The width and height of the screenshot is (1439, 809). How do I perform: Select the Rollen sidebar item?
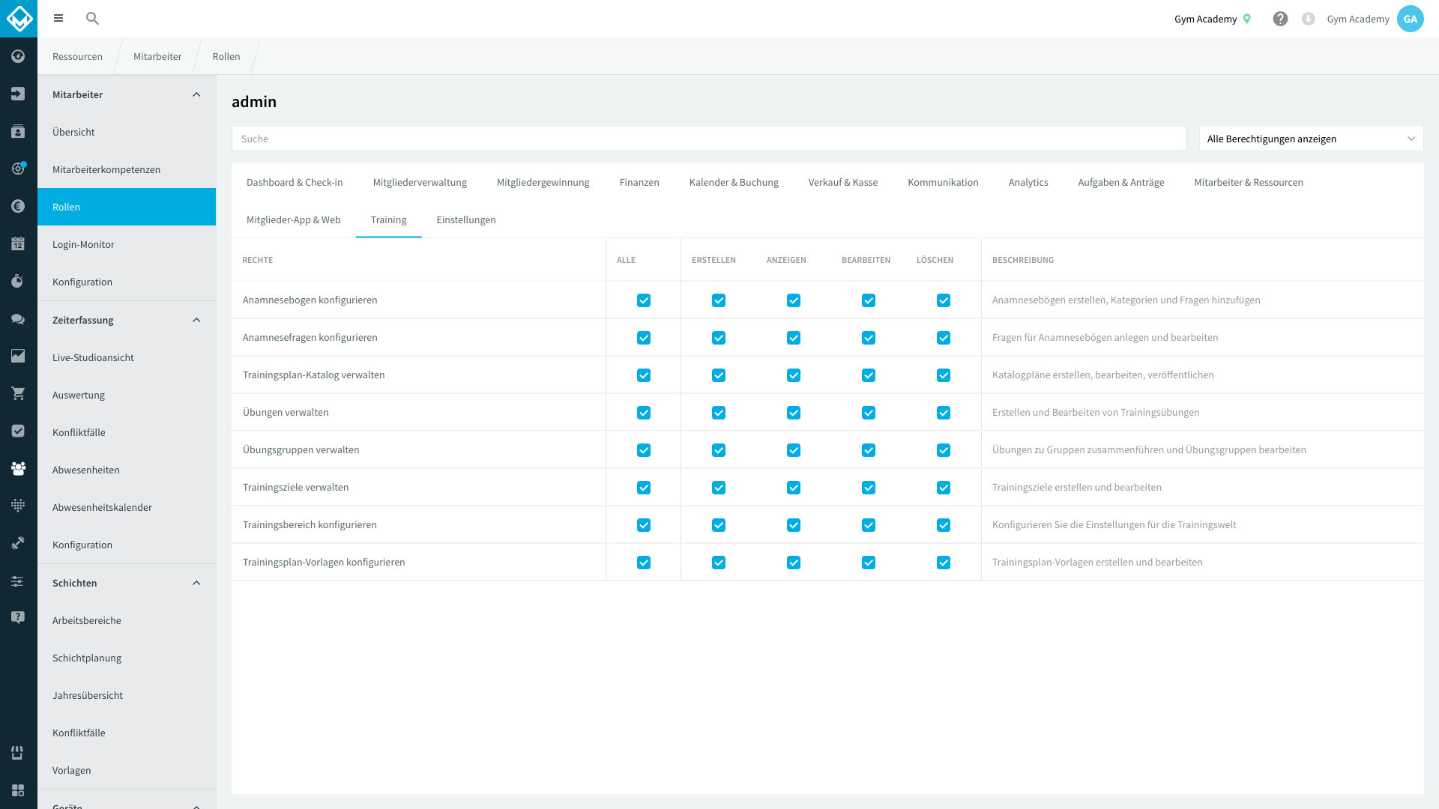pos(127,207)
